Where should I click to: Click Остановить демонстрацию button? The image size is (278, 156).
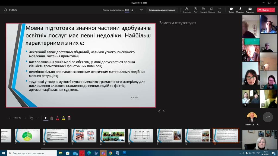pos(162,10)
